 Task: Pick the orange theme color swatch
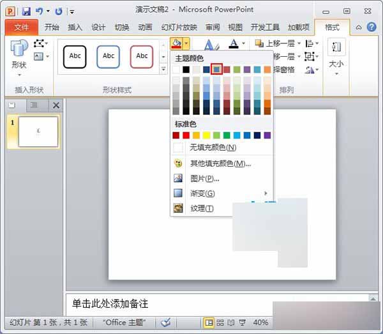pos(267,70)
